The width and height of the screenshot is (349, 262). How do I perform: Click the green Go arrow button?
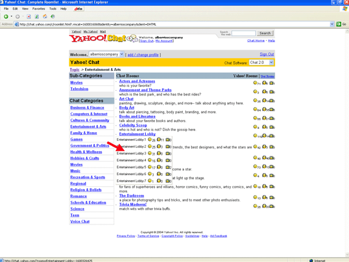click(x=339, y=24)
